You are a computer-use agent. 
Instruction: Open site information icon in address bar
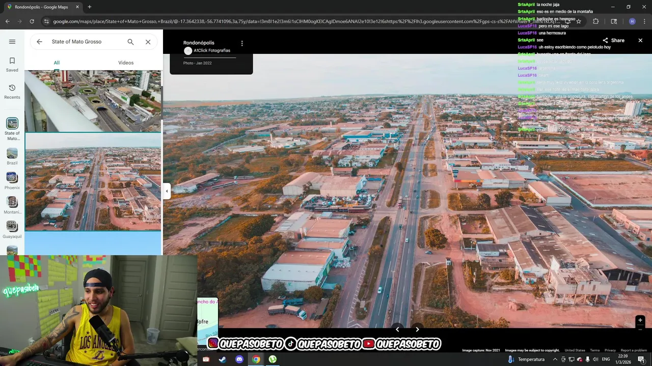pyautogui.click(x=46, y=21)
